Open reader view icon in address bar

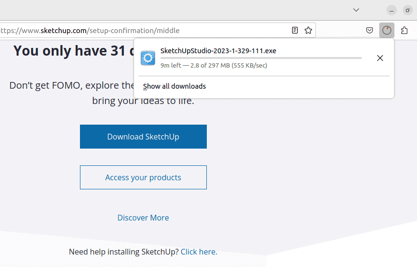pyautogui.click(x=294, y=30)
